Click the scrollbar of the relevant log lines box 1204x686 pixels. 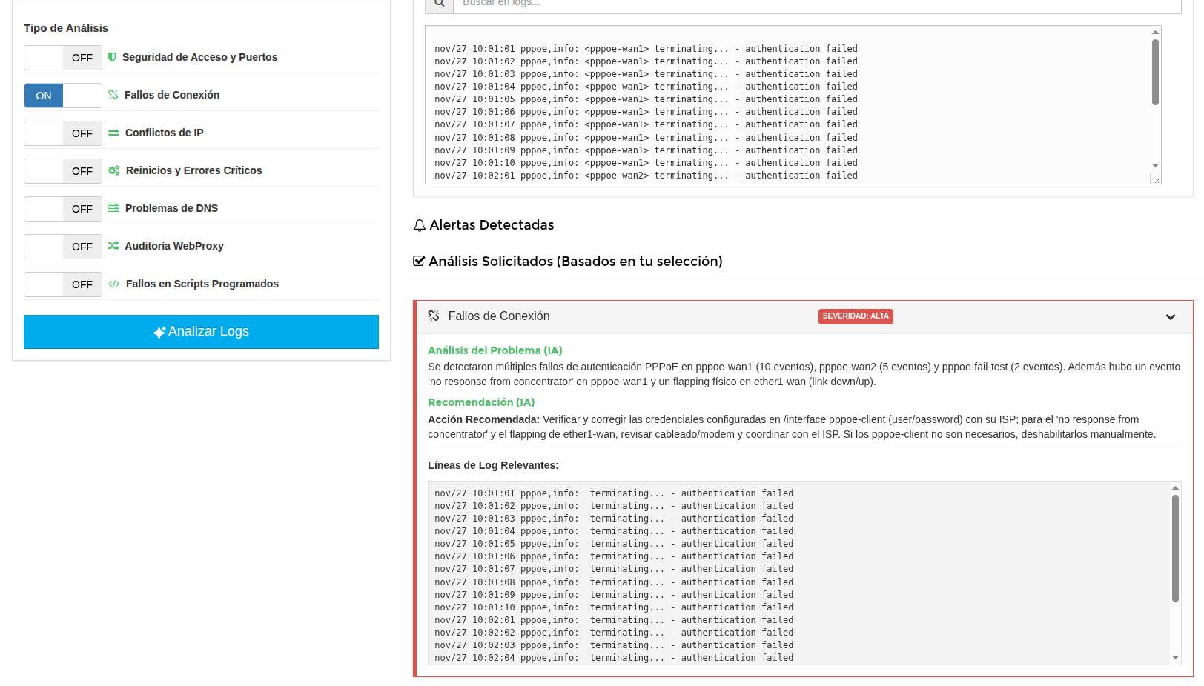coord(1175,548)
